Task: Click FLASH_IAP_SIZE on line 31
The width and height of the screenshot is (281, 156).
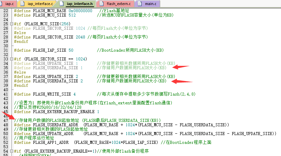Action: tap(49, 50)
